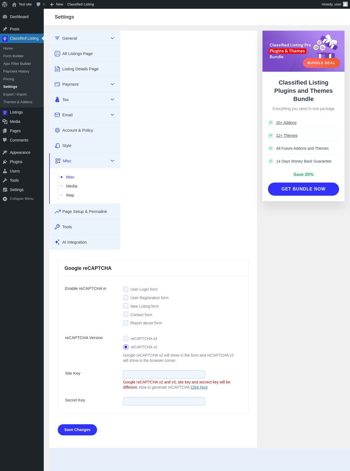Image resolution: width=350 pixels, height=471 pixels.
Task: Expand the Payment section arrow
Action: (112, 84)
